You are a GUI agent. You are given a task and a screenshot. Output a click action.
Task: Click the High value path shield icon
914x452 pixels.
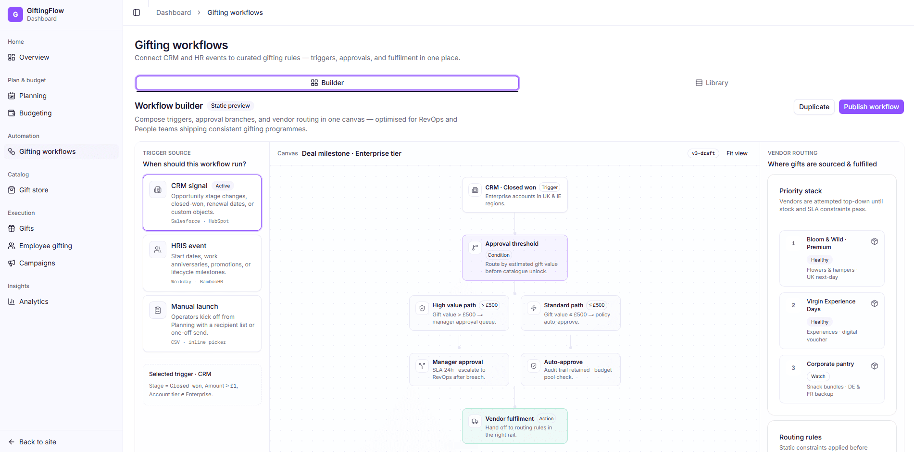[x=422, y=308]
